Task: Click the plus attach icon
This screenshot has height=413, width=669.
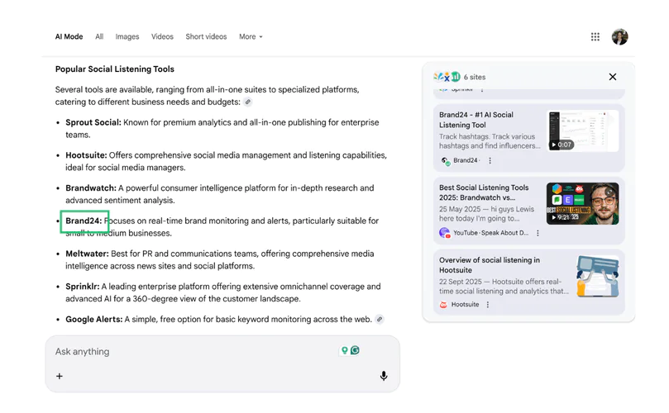Action: (x=60, y=377)
